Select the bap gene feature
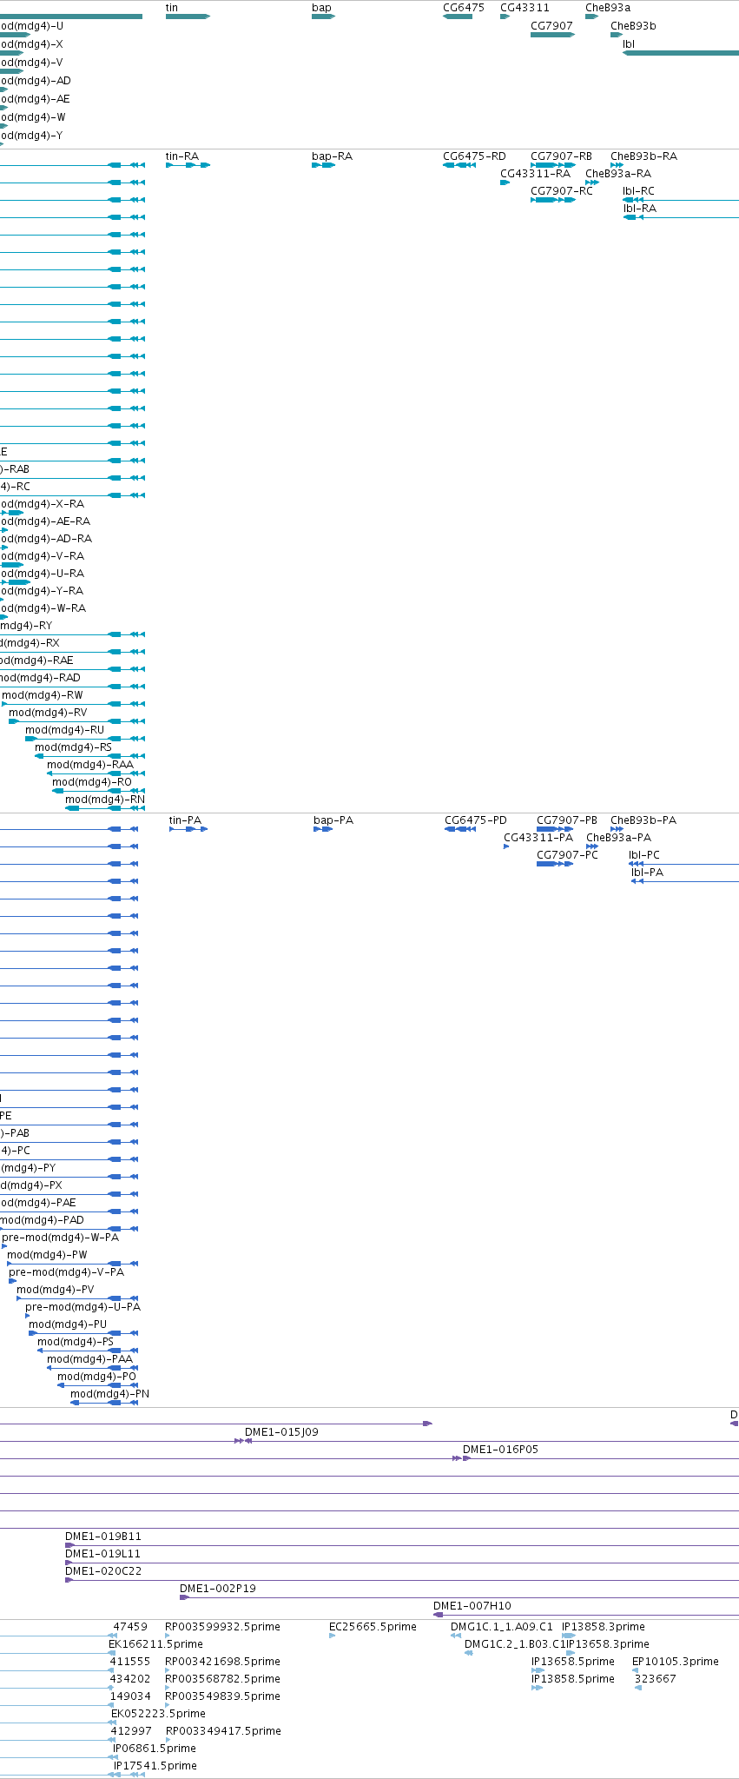Screen dimensions: 739x1779 click(323, 17)
